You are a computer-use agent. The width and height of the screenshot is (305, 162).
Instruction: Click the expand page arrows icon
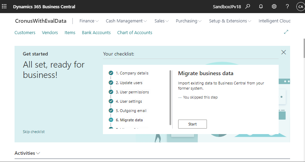click(x=286, y=32)
